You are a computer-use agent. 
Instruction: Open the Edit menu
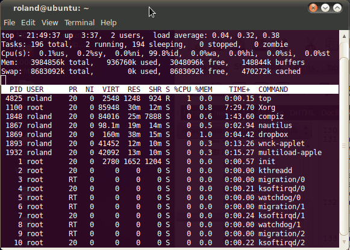coord(28,23)
